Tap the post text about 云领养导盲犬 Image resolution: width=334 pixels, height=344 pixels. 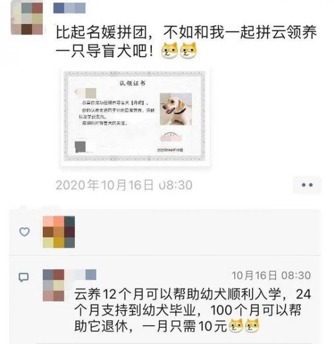(186, 42)
